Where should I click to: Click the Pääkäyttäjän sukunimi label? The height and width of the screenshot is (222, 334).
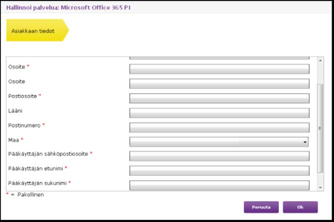(x=37, y=183)
